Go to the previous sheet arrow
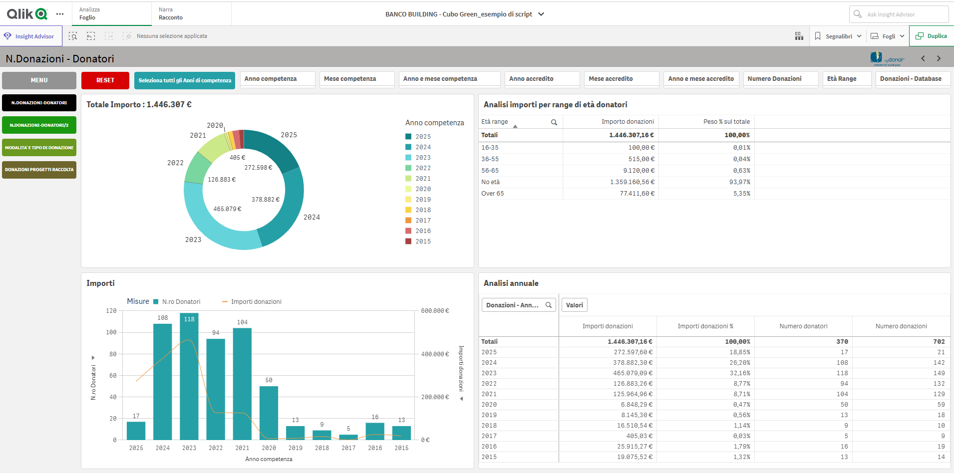The image size is (954, 473). [923, 58]
